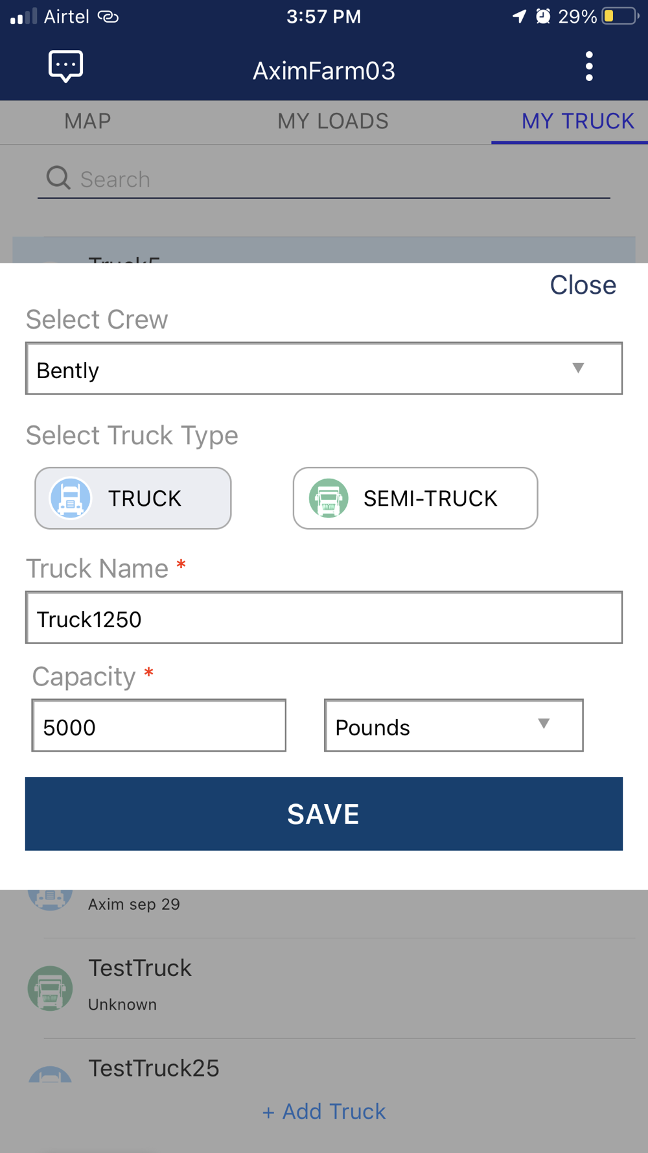Click the Truck Name input field
Image resolution: width=648 pixels, height=1153 pixels.
click(x=324, y=618)
